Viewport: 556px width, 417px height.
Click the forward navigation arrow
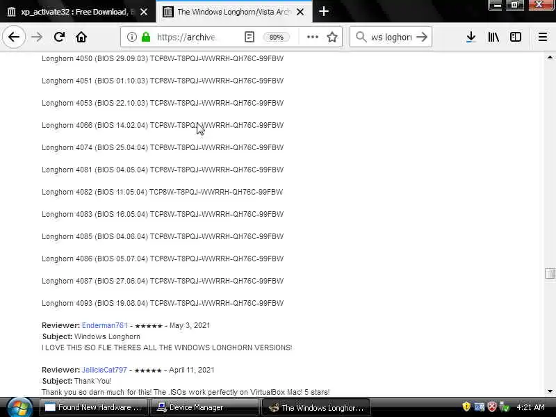(37, 37)
